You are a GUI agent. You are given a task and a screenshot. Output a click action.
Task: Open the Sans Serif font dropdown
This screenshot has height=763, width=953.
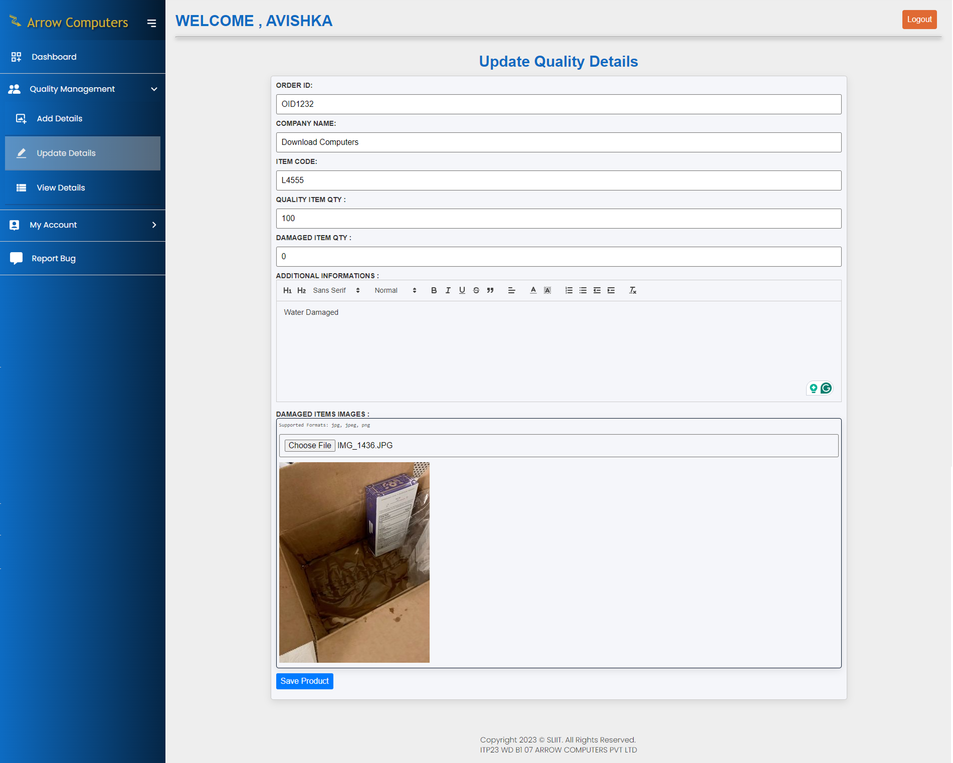coord(336,290)
